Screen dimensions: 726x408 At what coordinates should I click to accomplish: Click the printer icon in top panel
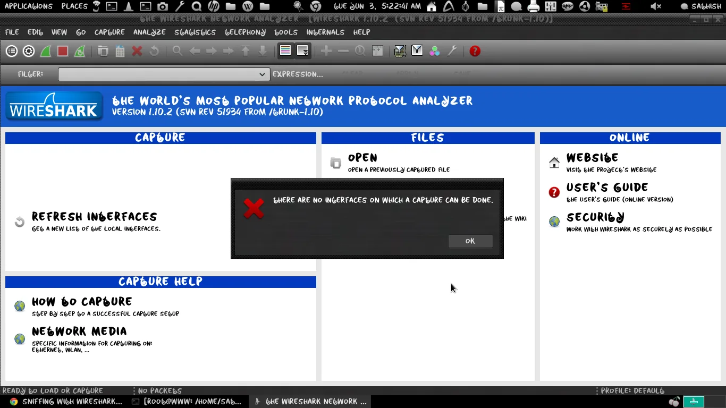tap(534, 6)
